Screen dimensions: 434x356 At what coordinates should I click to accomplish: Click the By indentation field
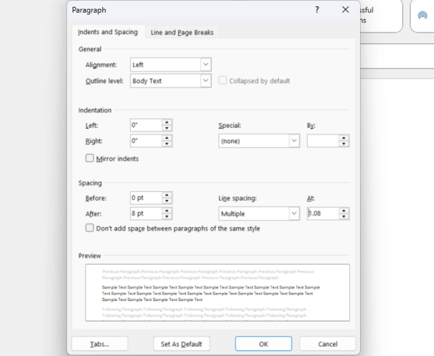coord(323,141)
